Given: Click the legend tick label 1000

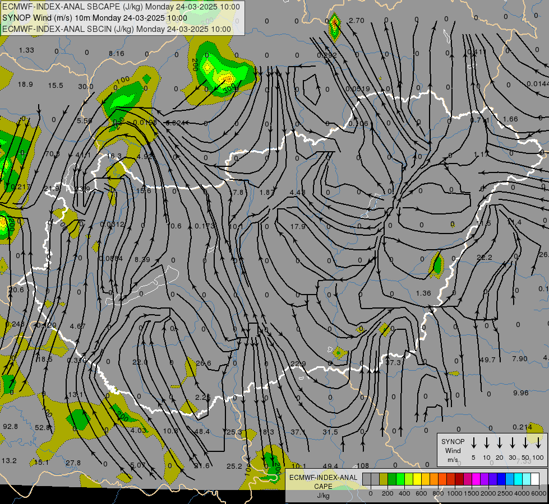Looking at the screenshot, I should [x=455, y=493].
